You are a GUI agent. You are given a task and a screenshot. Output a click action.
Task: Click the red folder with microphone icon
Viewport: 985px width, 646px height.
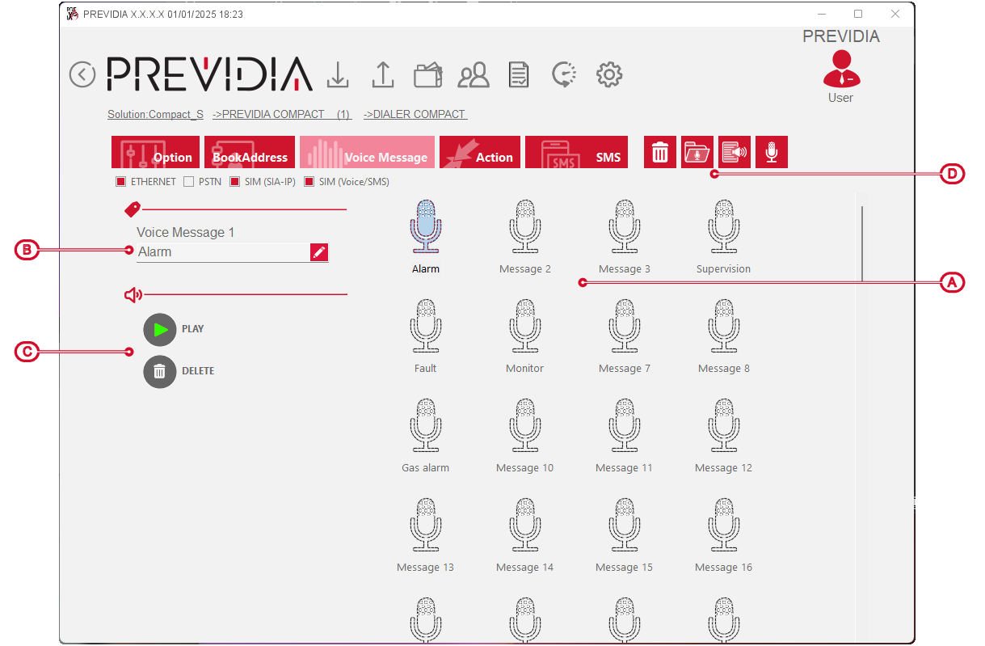tap(697, 152)
